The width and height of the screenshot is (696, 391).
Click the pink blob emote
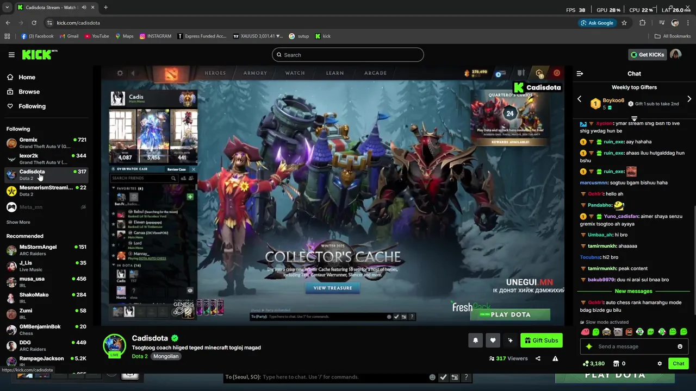585,332
